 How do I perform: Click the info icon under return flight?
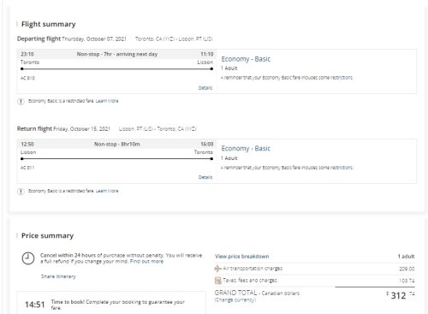(21, 192)
